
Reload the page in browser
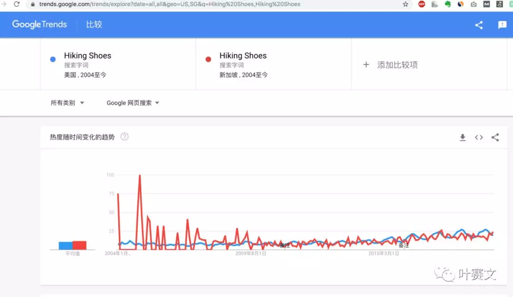pos(17,4)
